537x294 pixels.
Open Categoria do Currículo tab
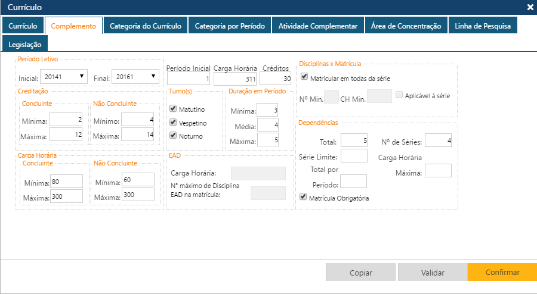[146, 26]
